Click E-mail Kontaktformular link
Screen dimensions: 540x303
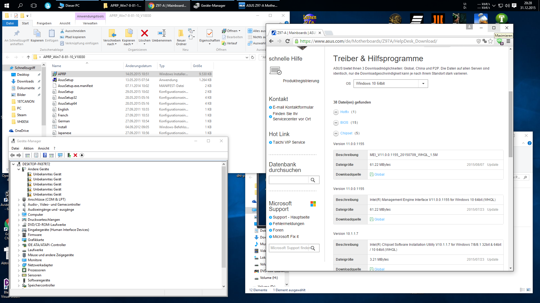293,107
